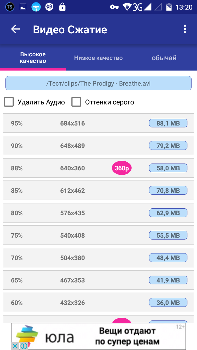The height and width of the screenshot is (350, 197).
Task: Enable the Оттенки серого checkbox
Action: (x=76, y=102)
